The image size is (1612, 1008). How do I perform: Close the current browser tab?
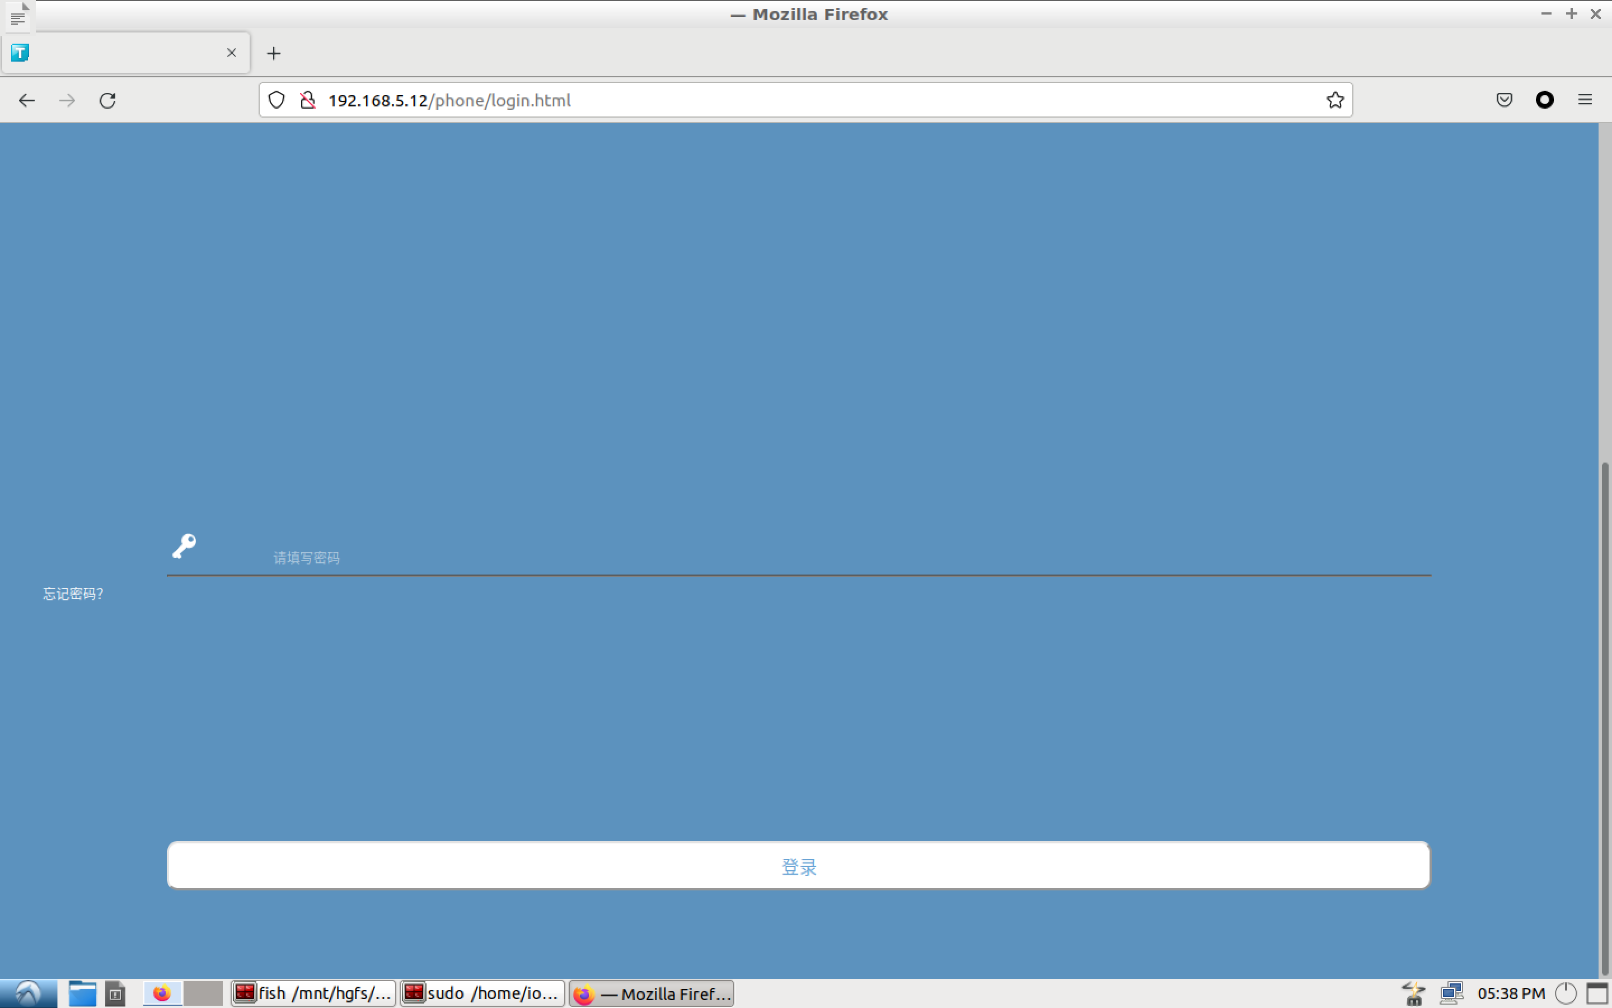pos(232,53)
